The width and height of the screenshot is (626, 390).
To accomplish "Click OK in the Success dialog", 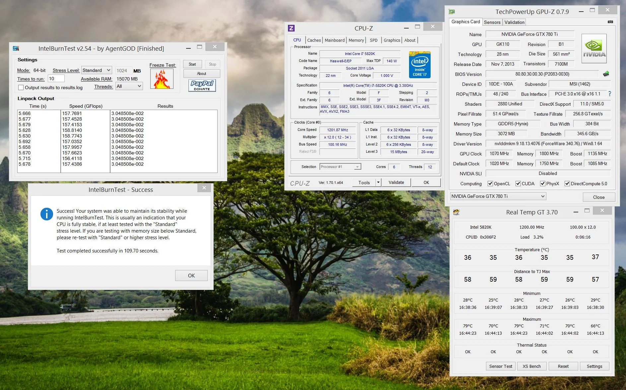I will (191, 275).
